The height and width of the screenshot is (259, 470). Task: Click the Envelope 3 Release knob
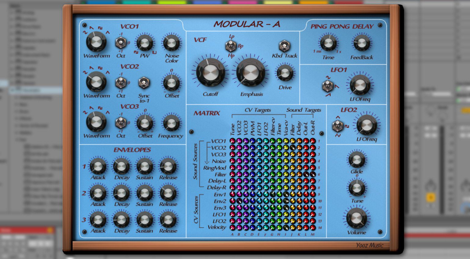(x=168, y=219)
